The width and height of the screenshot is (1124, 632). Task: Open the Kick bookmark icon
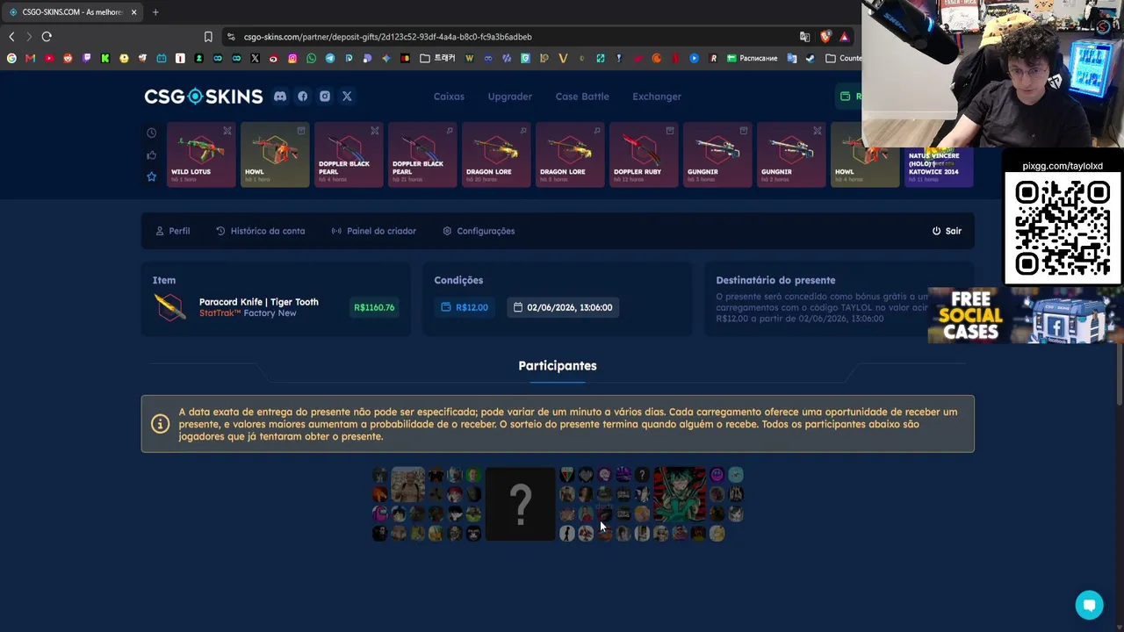coord(105,58)
